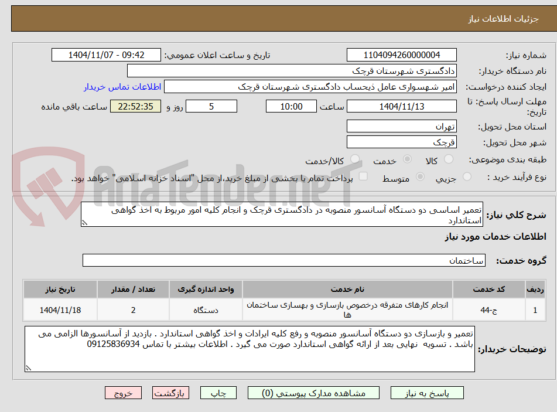Click the ساعت باقی مانده label
This screenshot has width=557, height=412.
74,107
